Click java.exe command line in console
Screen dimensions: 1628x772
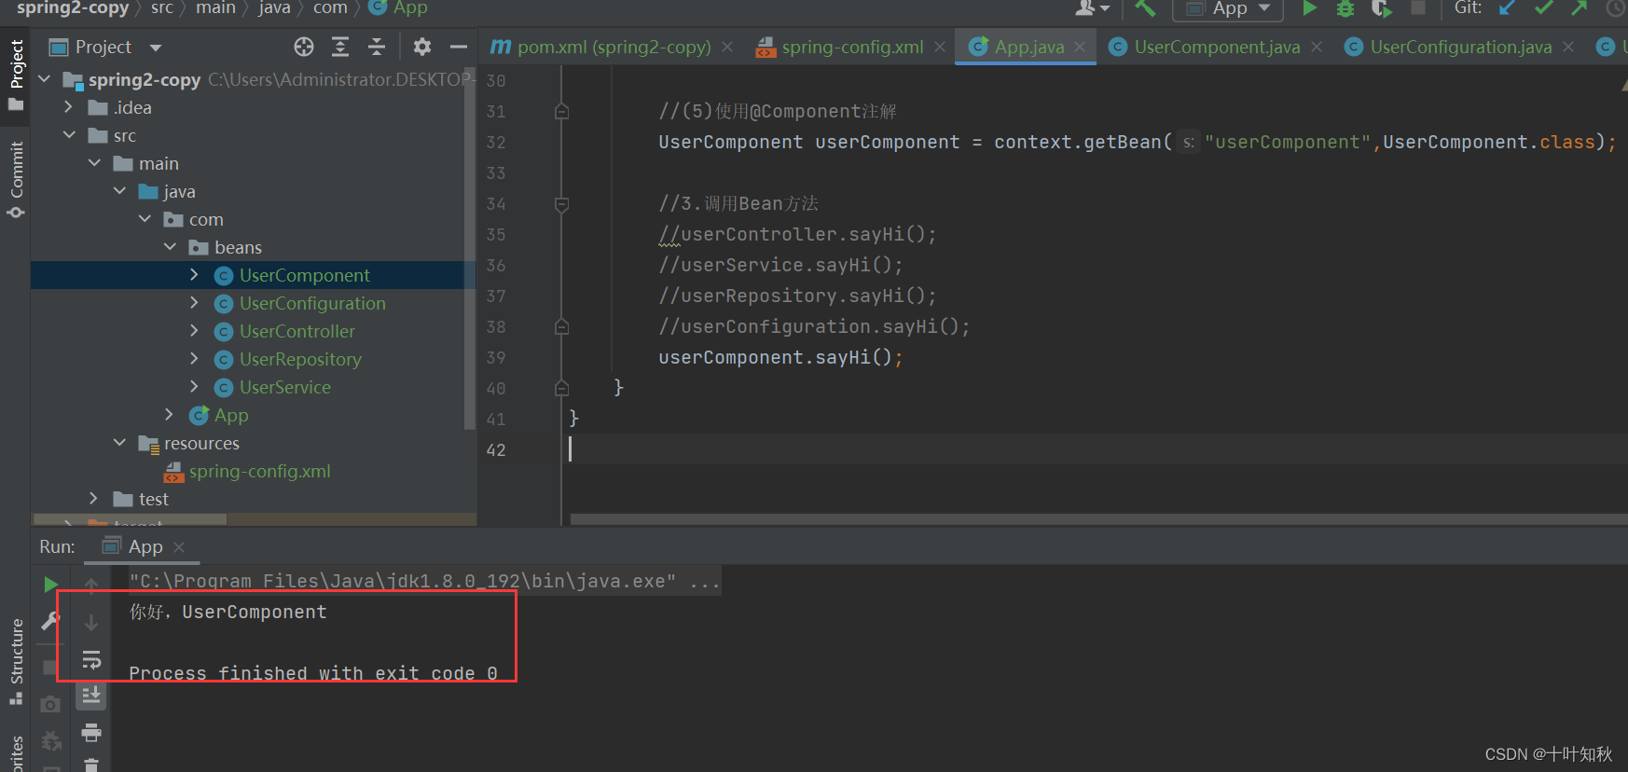pos(424,581)
